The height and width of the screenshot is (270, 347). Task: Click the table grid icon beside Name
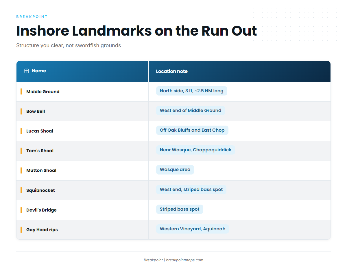tap(27, 71)
